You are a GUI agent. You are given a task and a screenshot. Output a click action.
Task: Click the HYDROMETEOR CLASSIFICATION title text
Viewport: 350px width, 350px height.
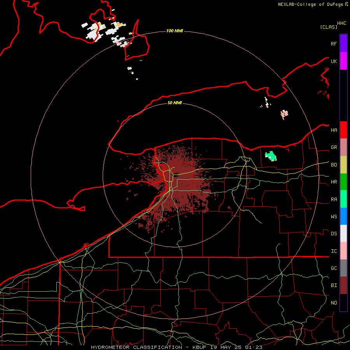click(x=136, y=347)
